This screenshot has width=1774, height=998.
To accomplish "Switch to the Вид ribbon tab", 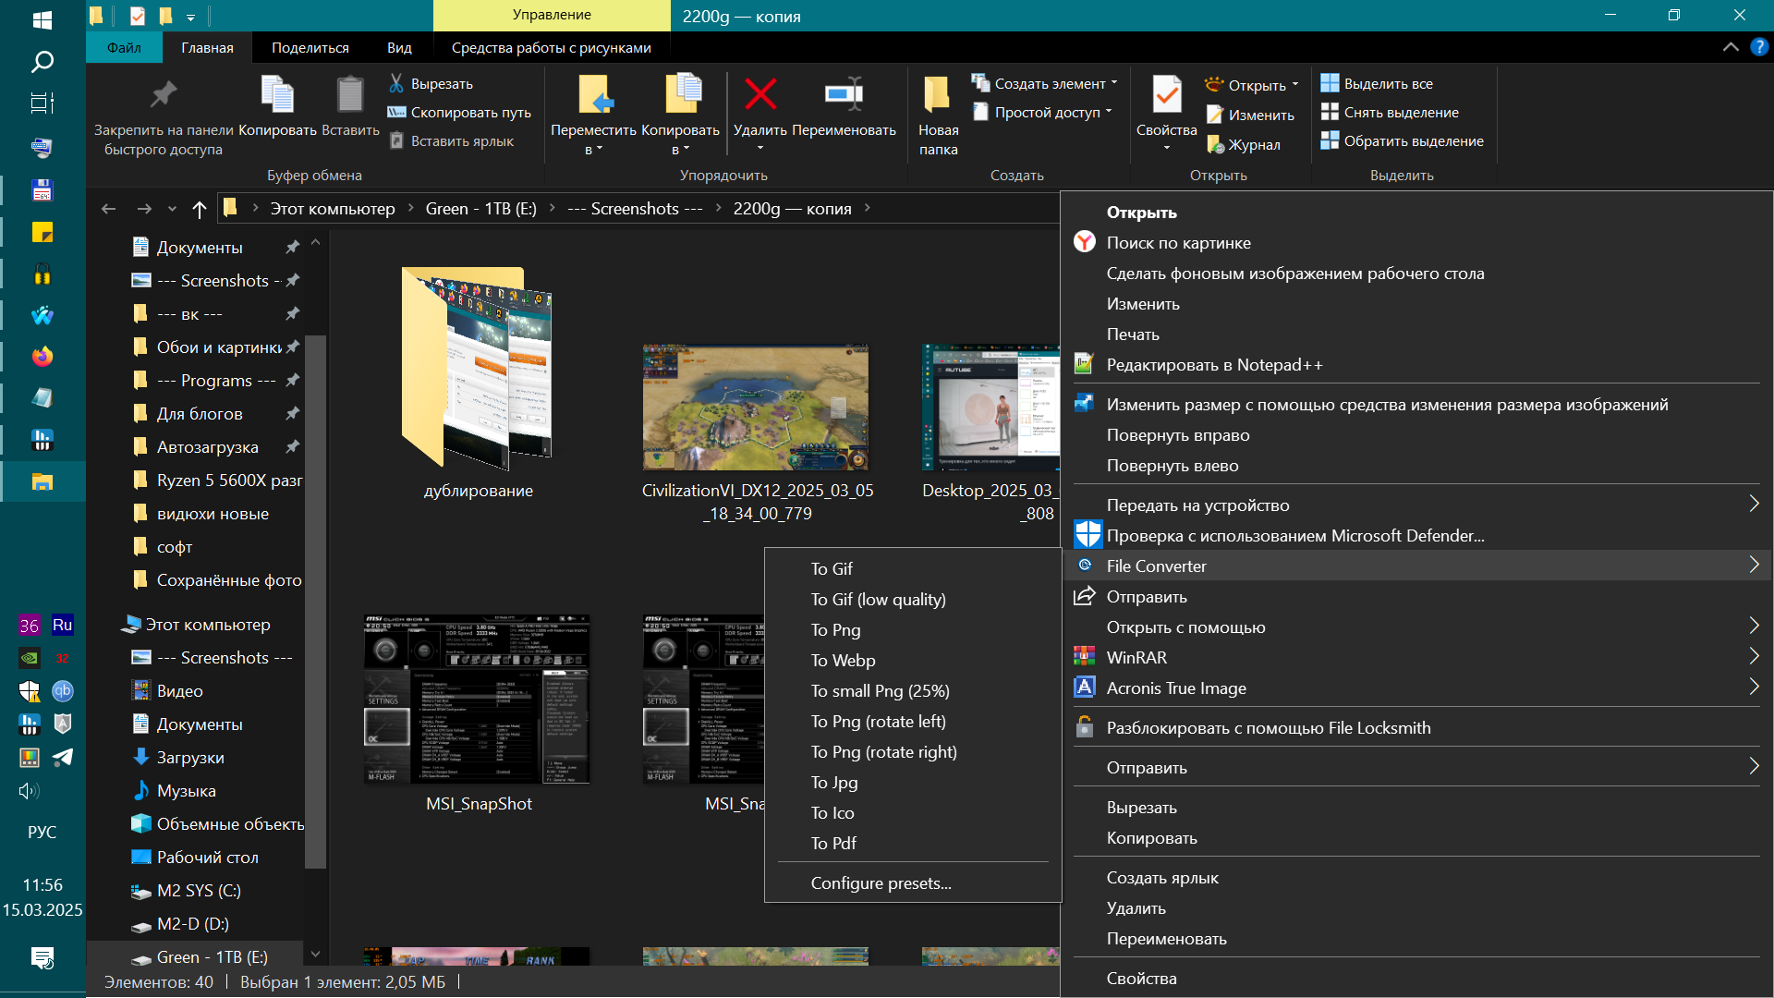I will [x=399, y=47].
